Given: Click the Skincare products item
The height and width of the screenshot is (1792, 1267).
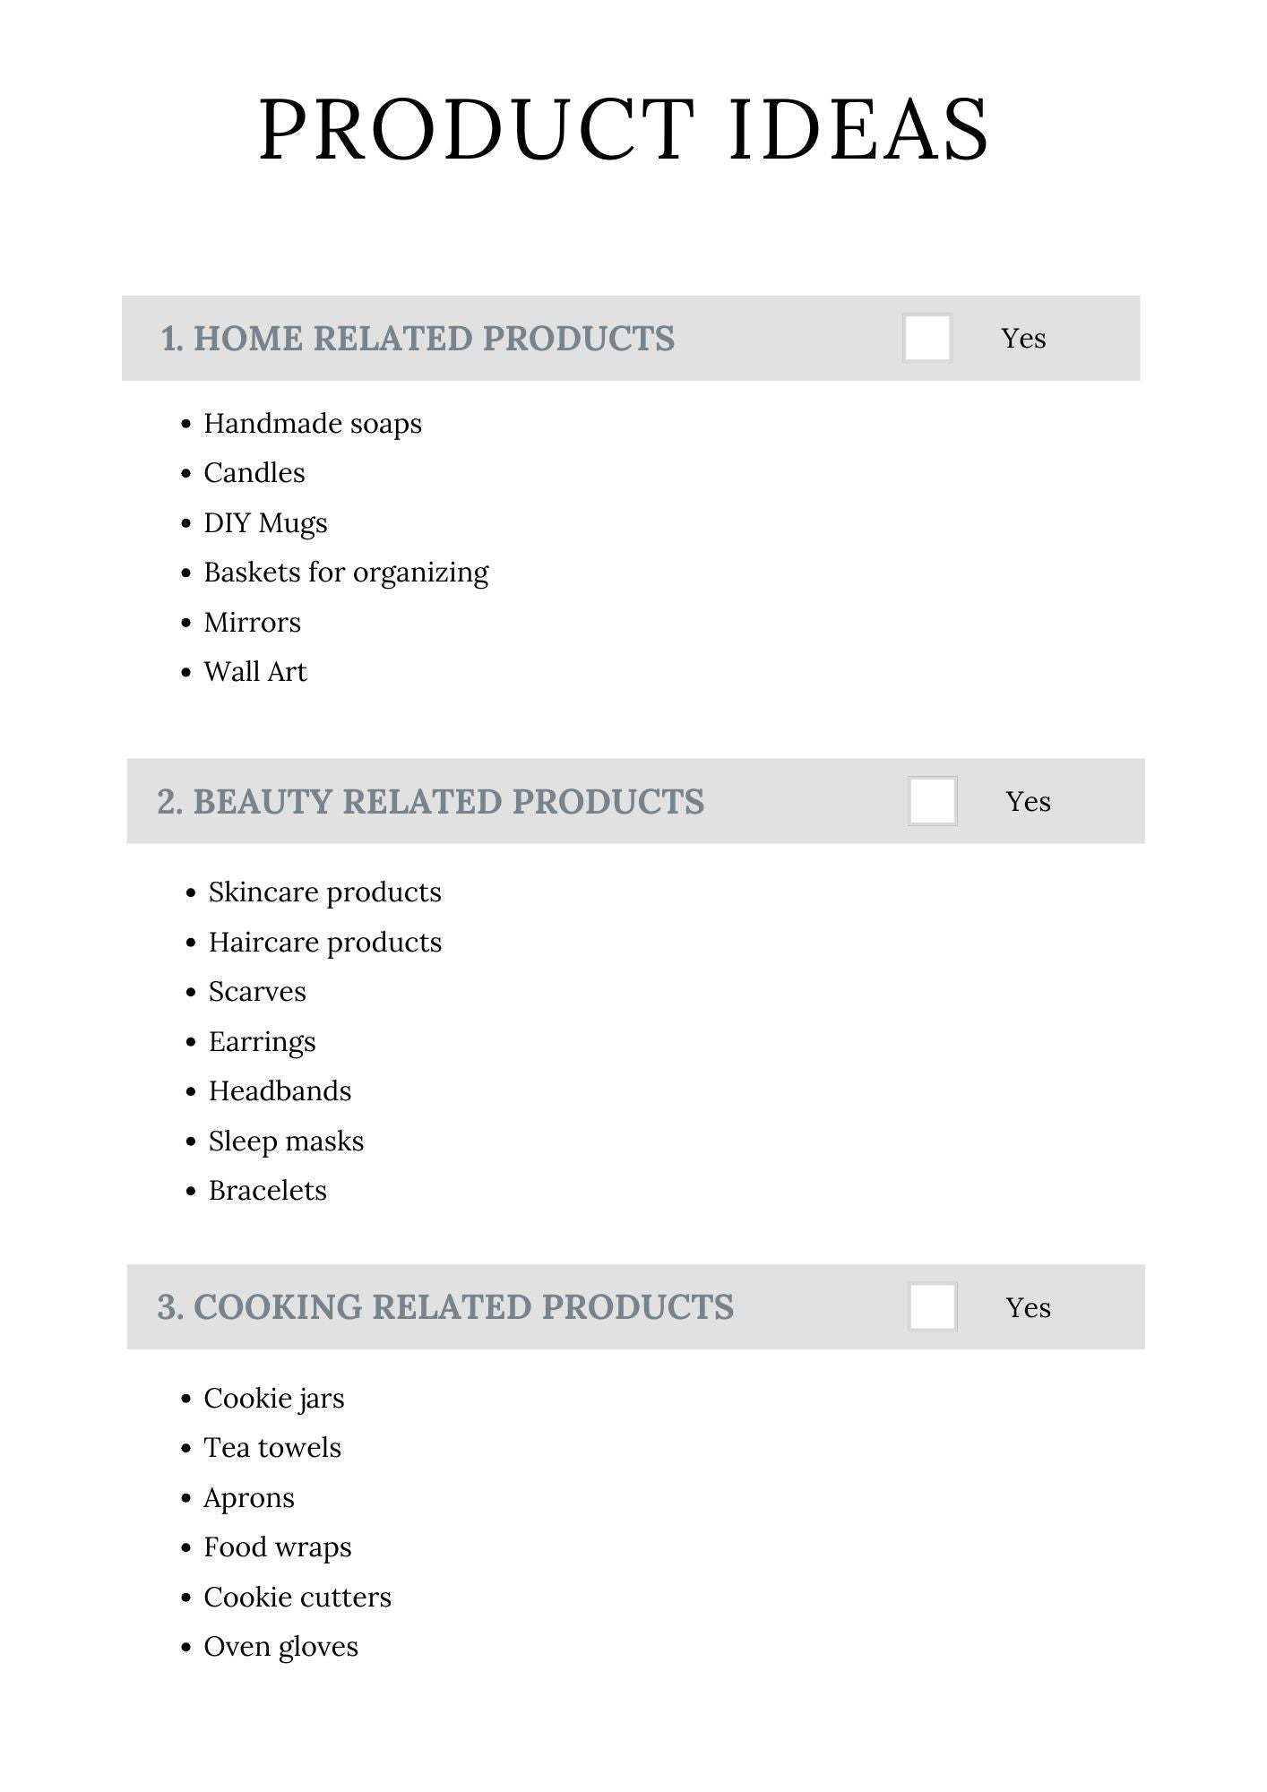Looking at the screenshot, I should point(324,892).
